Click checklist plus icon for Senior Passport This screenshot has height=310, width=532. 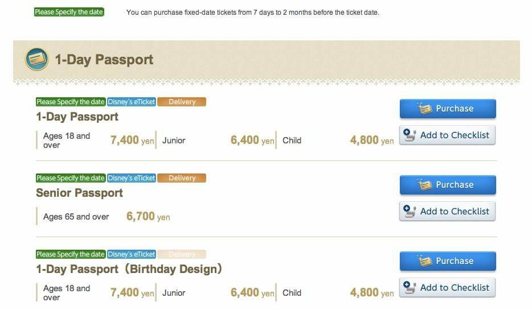coord(410,211)
